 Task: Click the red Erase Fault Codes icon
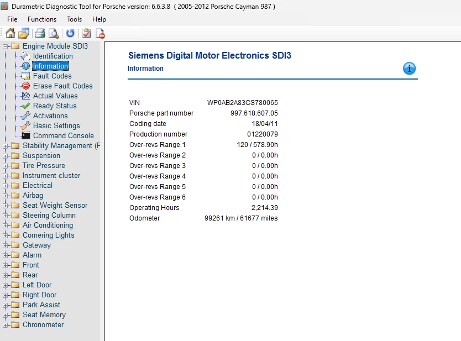pos(26,86)
